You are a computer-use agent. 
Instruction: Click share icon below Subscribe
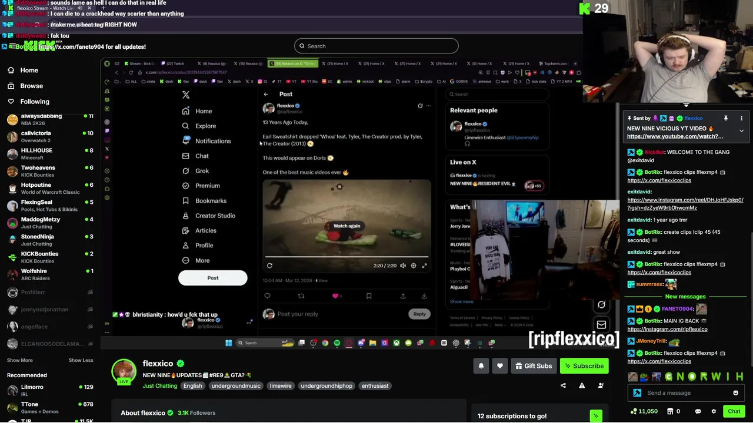(563, 385)
